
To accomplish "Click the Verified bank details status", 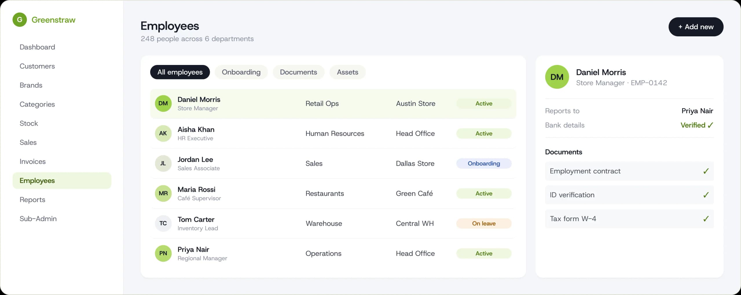I will (x=697, y=125).
